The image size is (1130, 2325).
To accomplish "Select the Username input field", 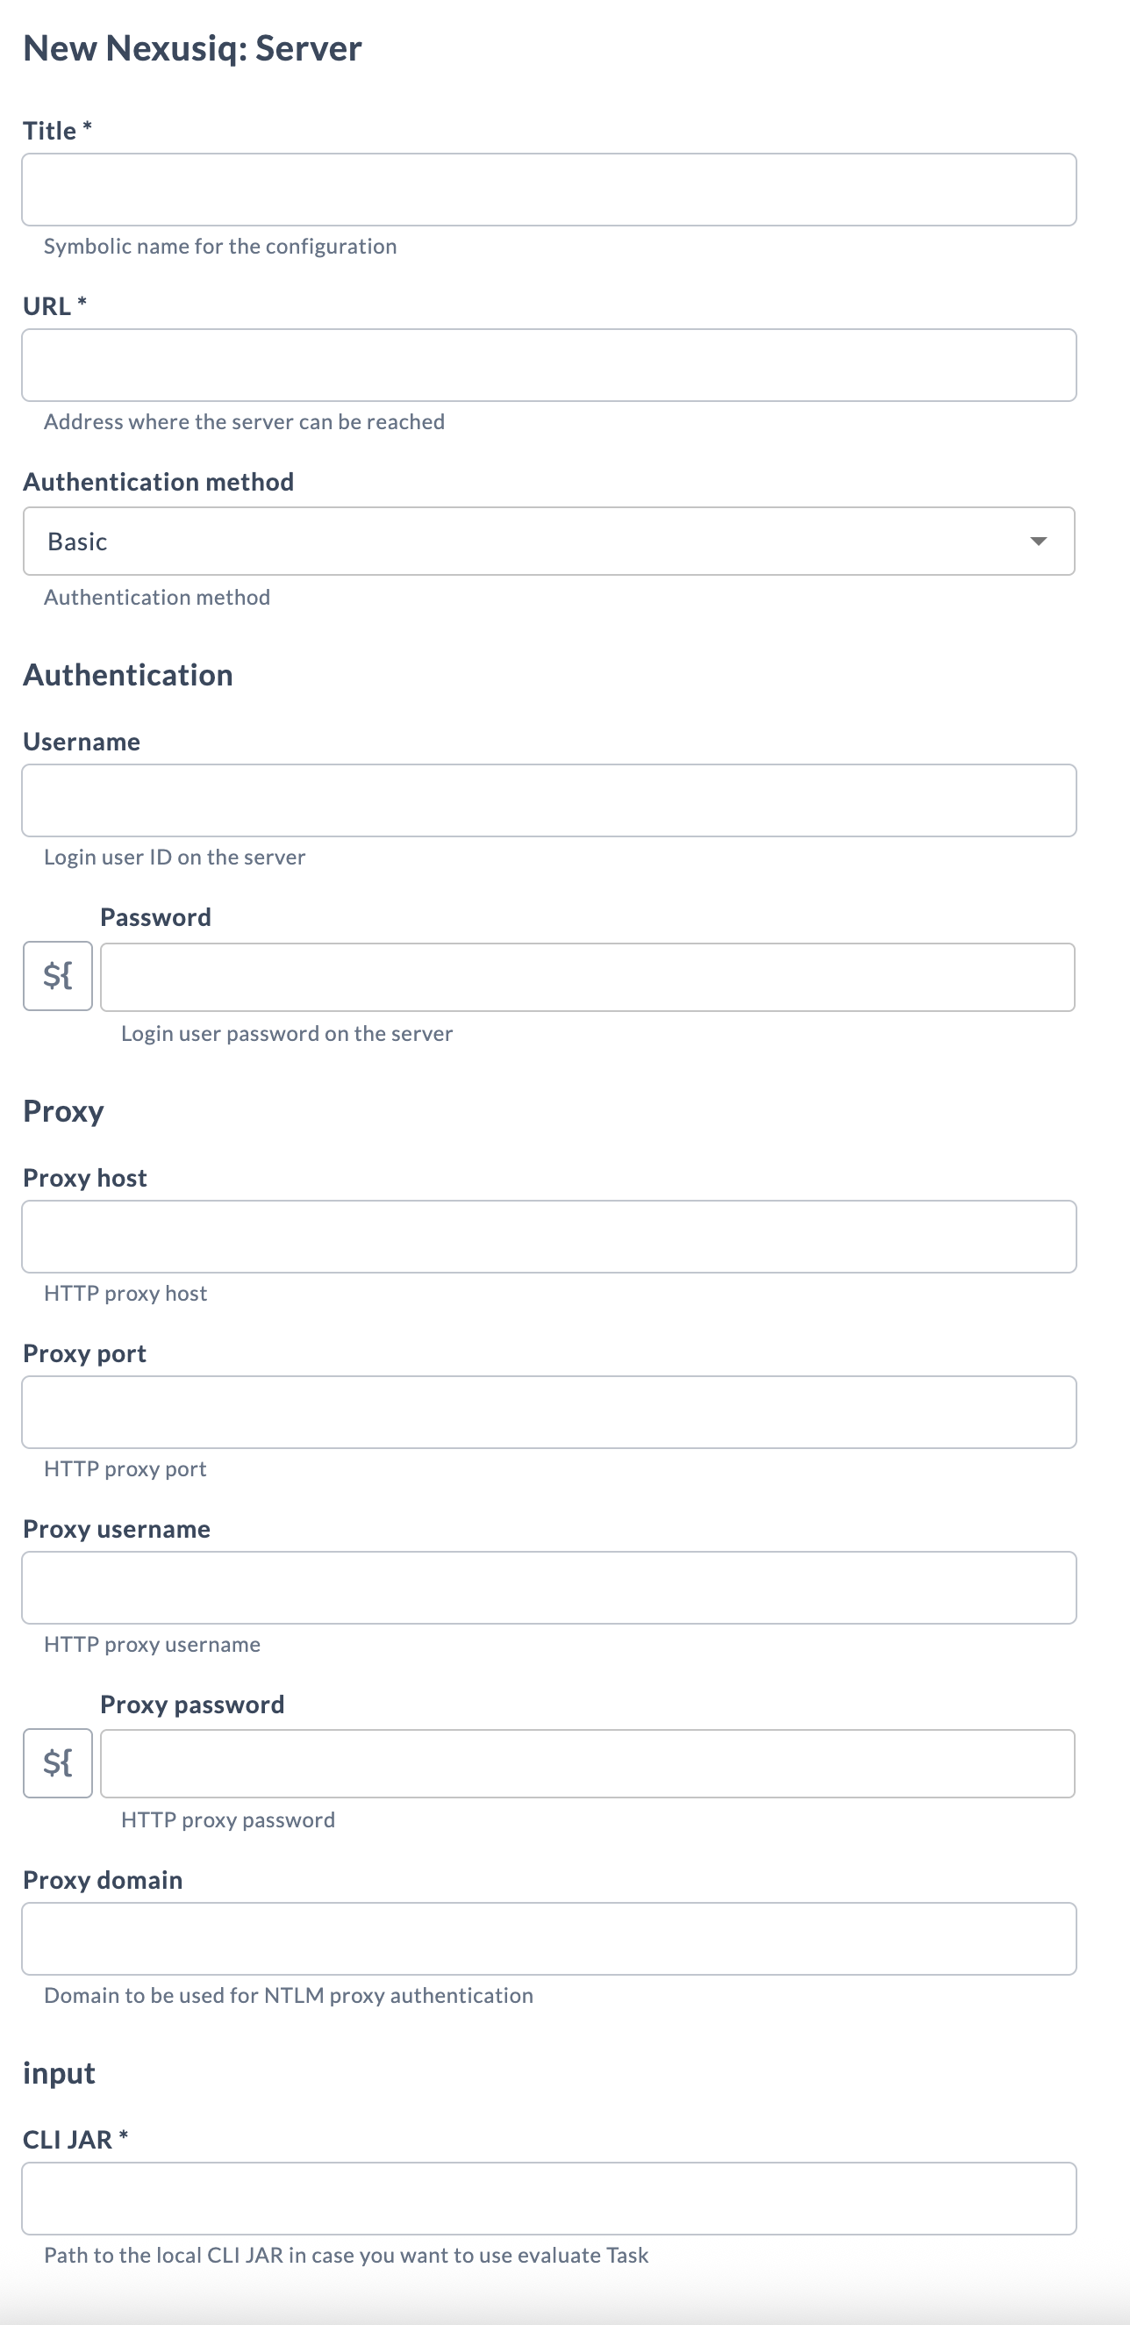I will pos(548,800).
